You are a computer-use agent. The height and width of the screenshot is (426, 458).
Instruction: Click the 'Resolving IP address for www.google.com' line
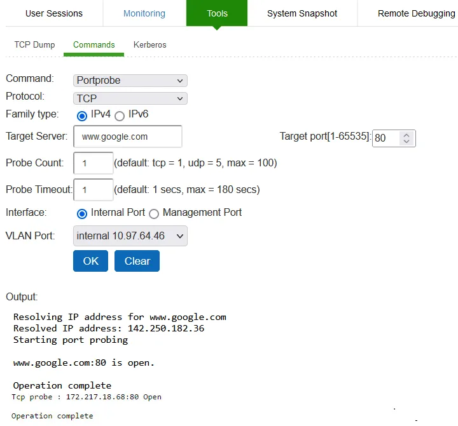pyautogui.click(x=120, y=317)
